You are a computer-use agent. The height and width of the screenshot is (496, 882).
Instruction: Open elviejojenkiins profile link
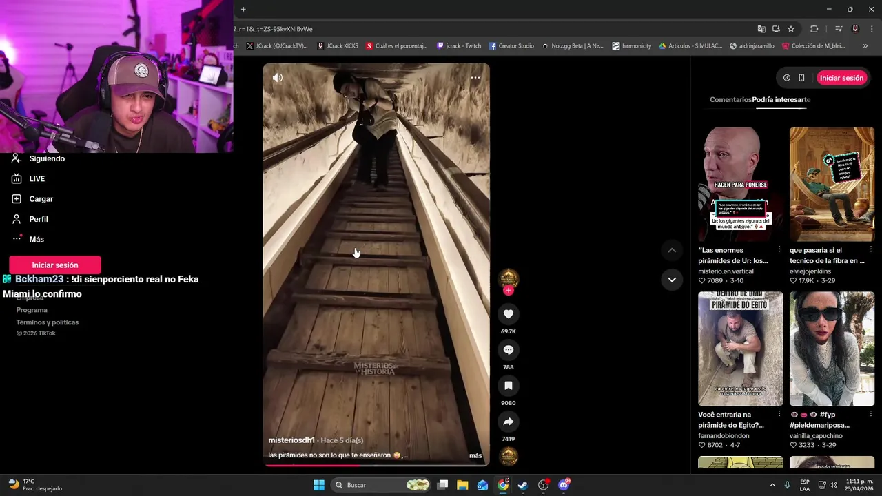pos(810,271)
